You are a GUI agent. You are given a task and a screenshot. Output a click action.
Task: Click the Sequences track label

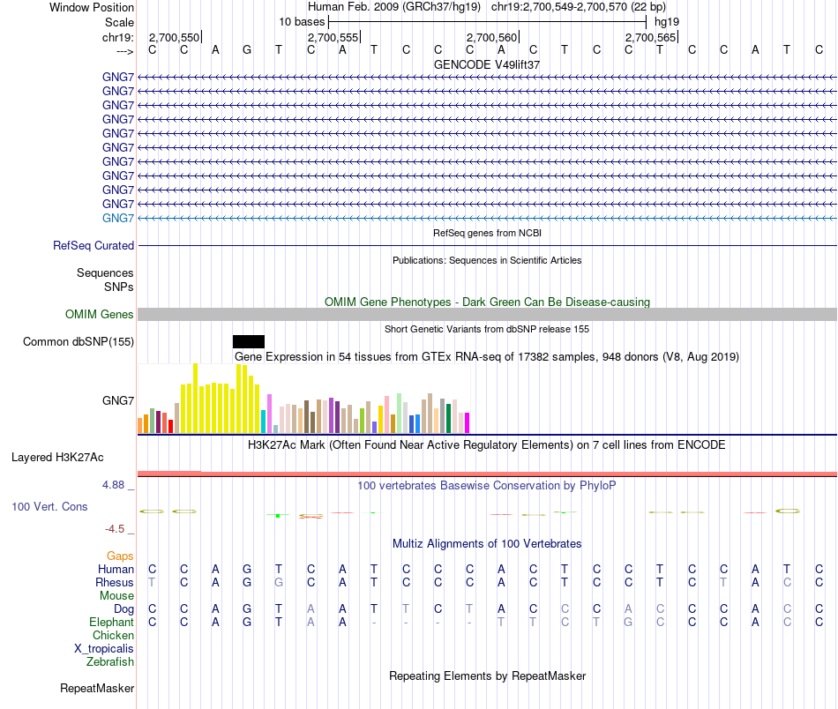pos(105,273)
